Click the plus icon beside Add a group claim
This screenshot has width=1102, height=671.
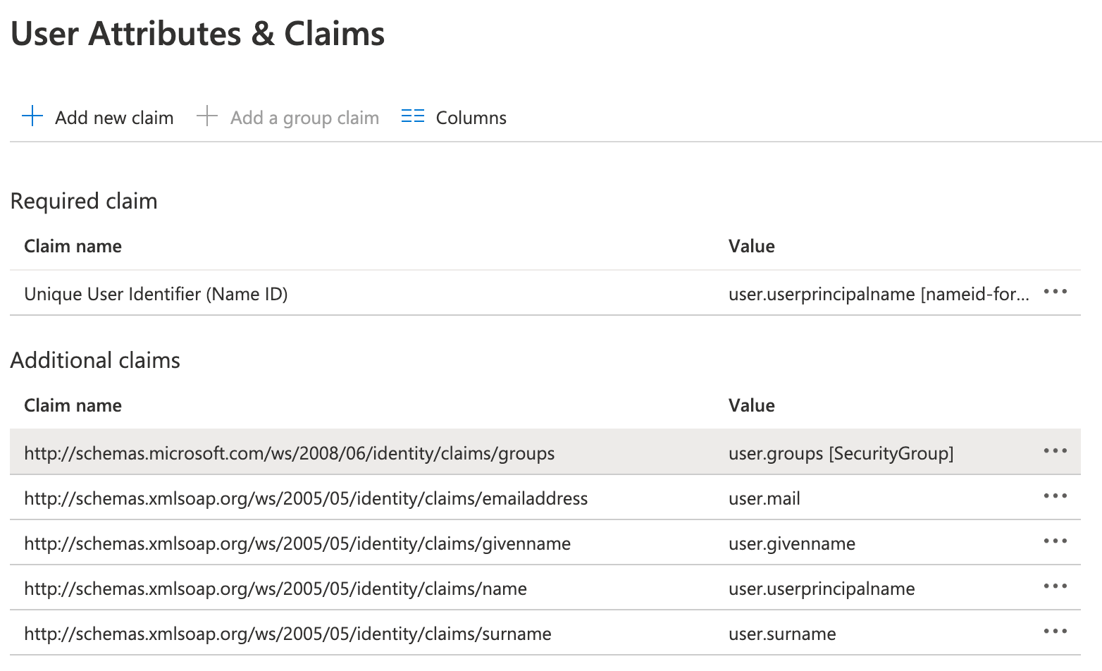(x=207, y=116)
